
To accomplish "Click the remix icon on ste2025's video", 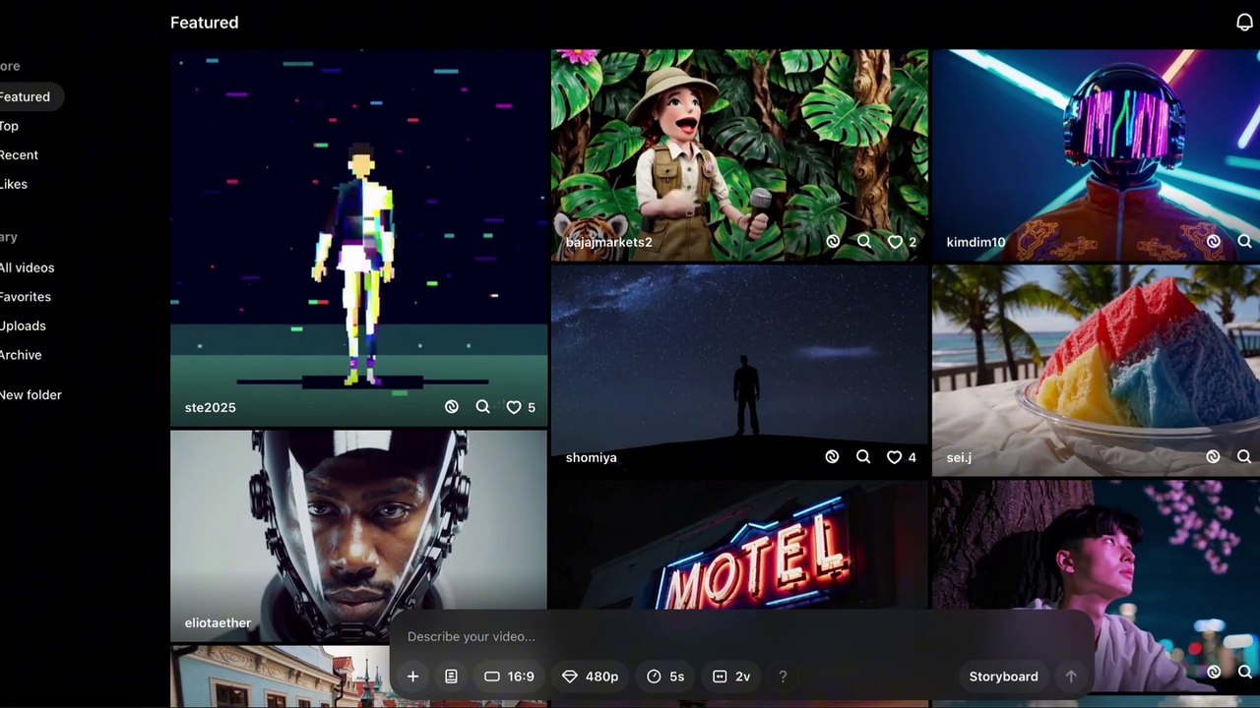I will click(x=452, y=407).
